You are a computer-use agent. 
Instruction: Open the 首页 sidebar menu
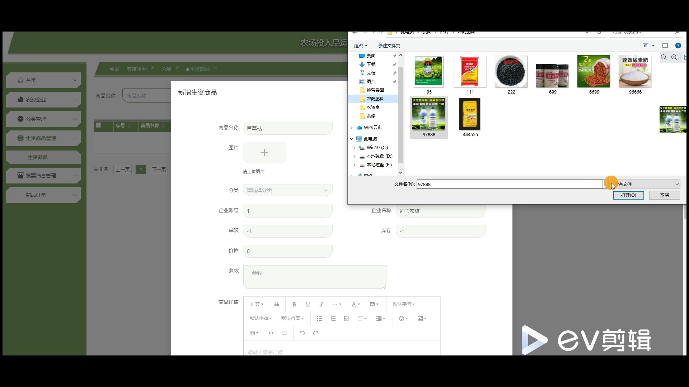[x=43, y=80]
